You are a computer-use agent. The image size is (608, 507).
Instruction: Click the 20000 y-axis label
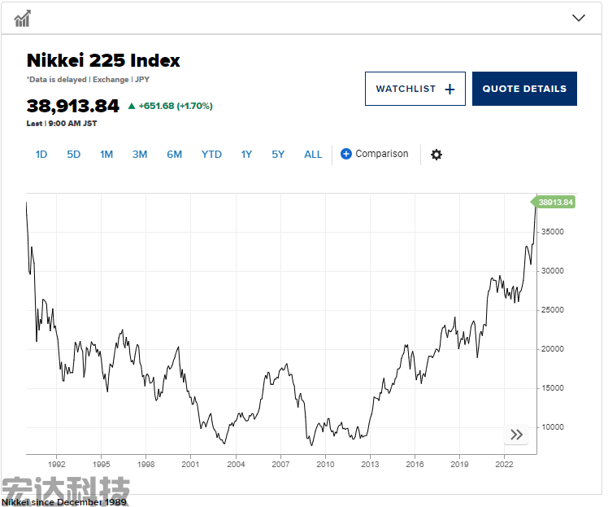552,348
